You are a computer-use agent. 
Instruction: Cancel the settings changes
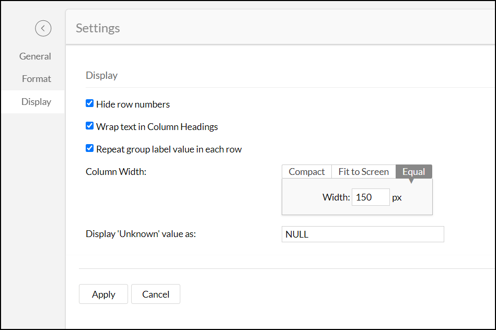coord(155,294)
